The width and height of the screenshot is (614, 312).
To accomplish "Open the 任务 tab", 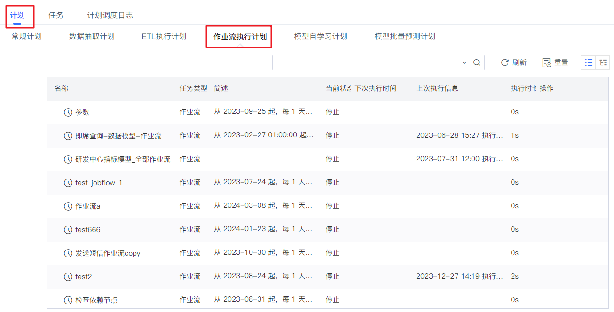I will pos(56,15).
